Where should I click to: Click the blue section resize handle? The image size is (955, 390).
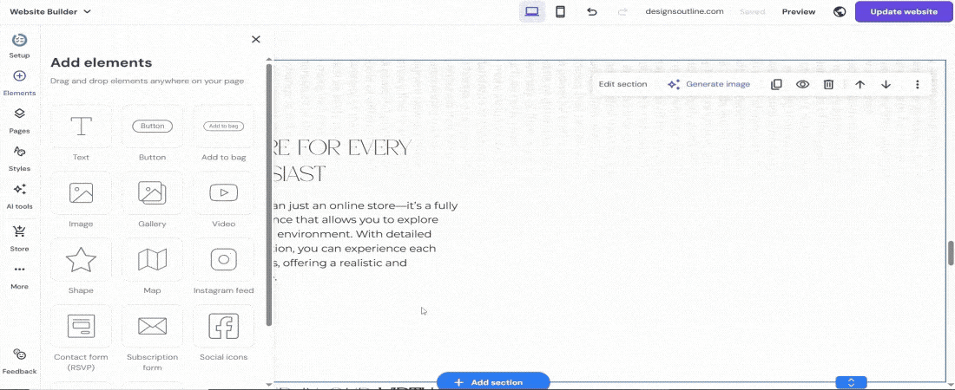click(852, 382)
